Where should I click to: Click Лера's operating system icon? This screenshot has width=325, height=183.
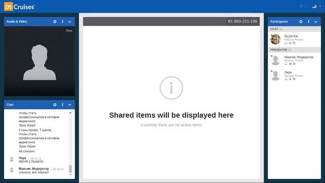point(290,79)
